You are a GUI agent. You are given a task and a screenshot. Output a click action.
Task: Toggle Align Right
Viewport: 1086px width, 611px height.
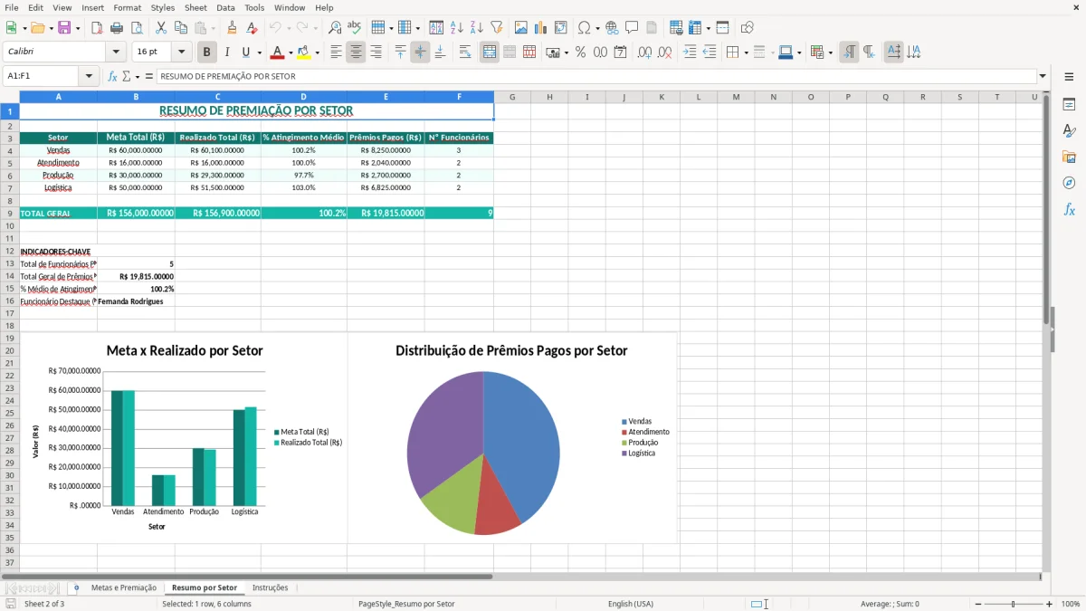click(376, 53)
